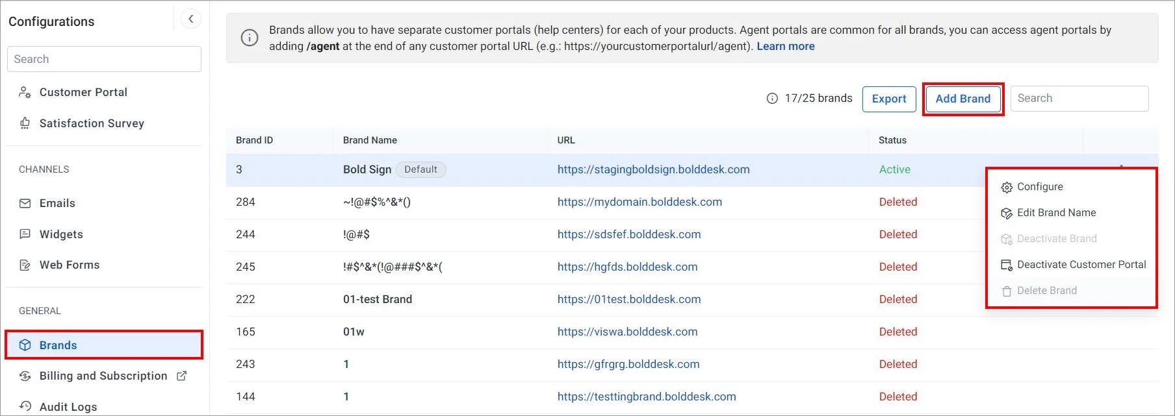
Task: Click the info icon in the brands banner
Action: point(250,38)
